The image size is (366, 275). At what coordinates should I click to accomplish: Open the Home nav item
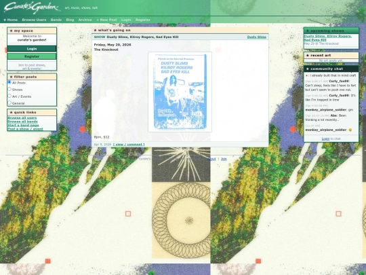tap(11, 20)
